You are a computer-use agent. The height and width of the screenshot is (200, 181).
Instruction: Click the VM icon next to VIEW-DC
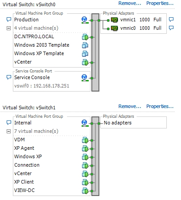tap(85, 191)
